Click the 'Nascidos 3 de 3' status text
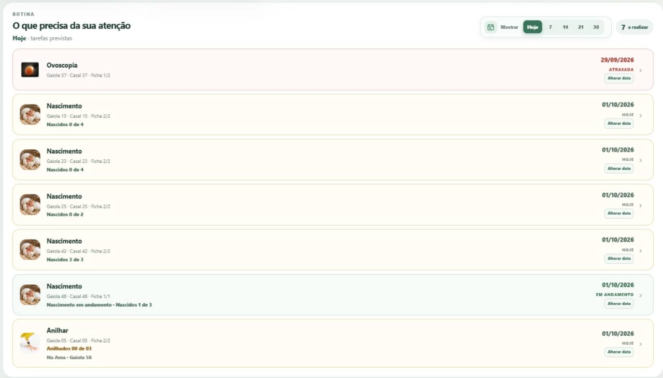The image size is (663, 378). pyautogui.click(x=65, y=260)
